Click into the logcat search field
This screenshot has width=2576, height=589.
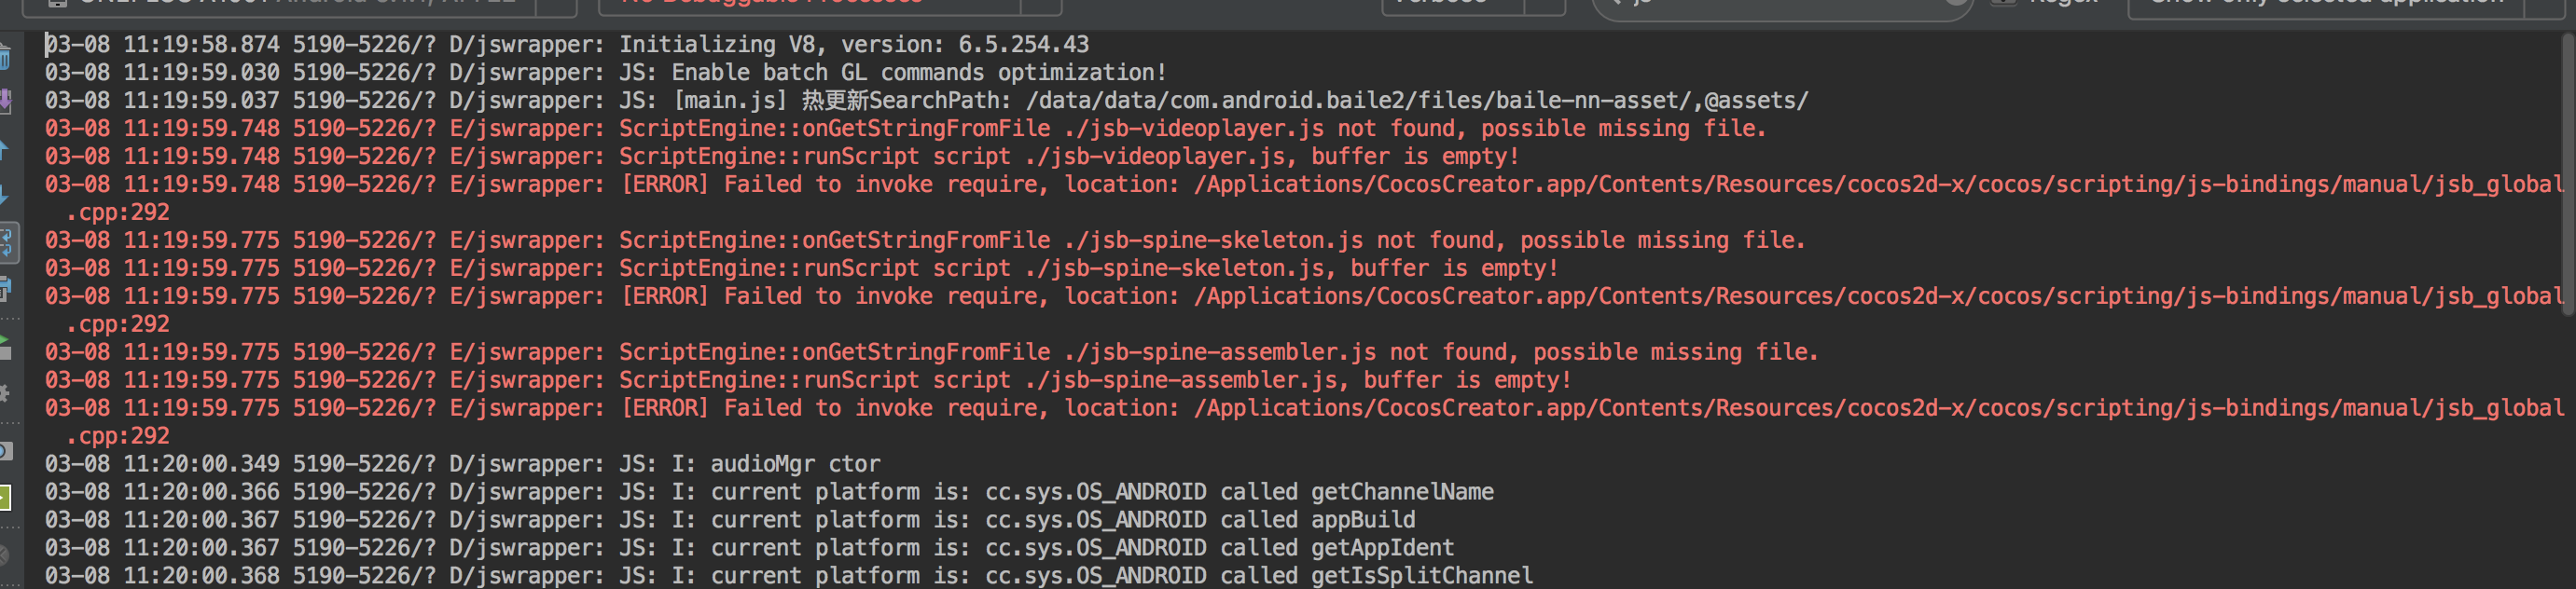click(x=1780, y=4)
